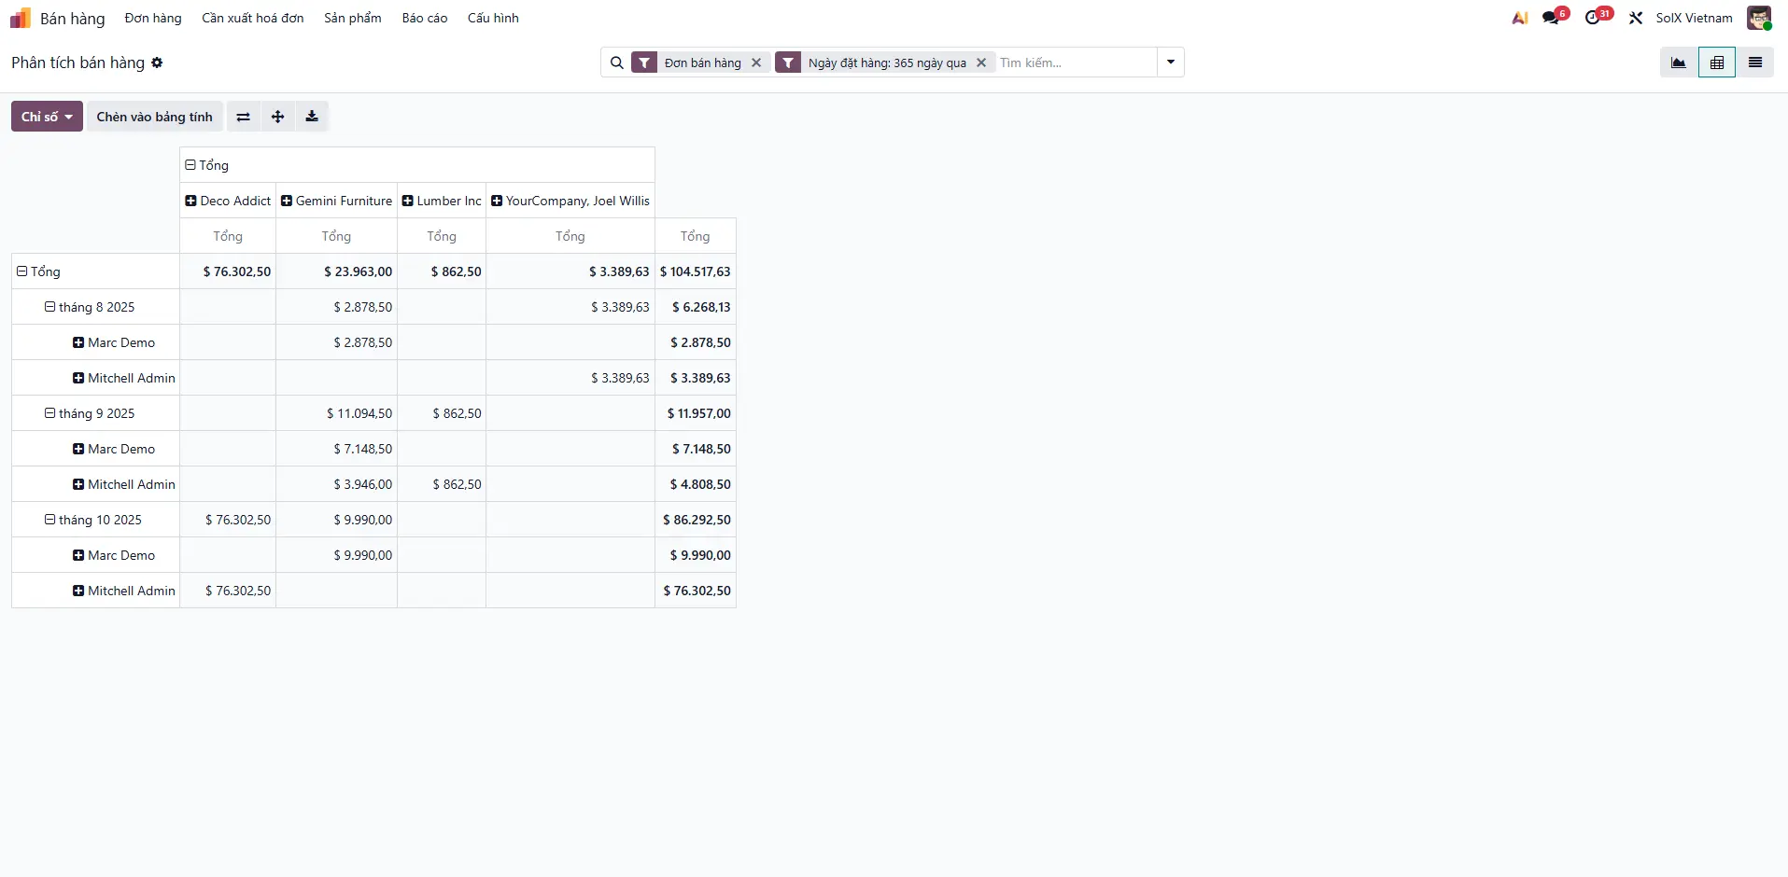
Task: Open the Đơn hàng menu
Action: click(x=153, y=18)
